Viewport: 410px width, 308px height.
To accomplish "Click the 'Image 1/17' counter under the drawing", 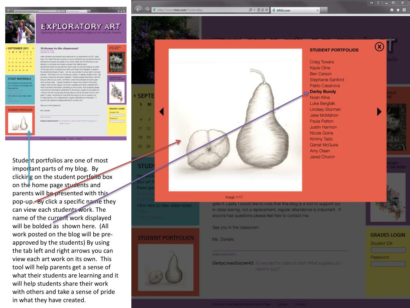I will coord(234,197).
